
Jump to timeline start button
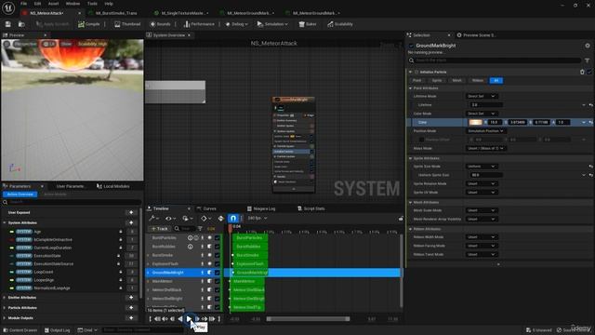pyautogui.click(x=151, y=318)
